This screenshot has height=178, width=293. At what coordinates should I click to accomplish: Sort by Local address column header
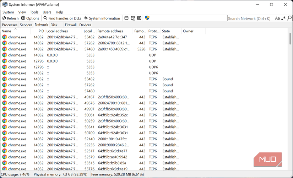coord(63,31)
